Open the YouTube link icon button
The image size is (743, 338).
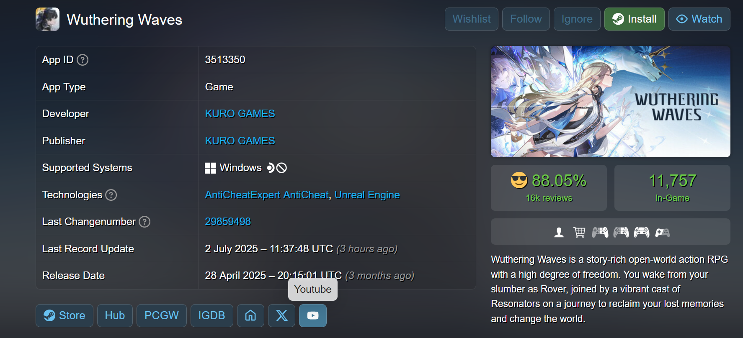(312, 315)
